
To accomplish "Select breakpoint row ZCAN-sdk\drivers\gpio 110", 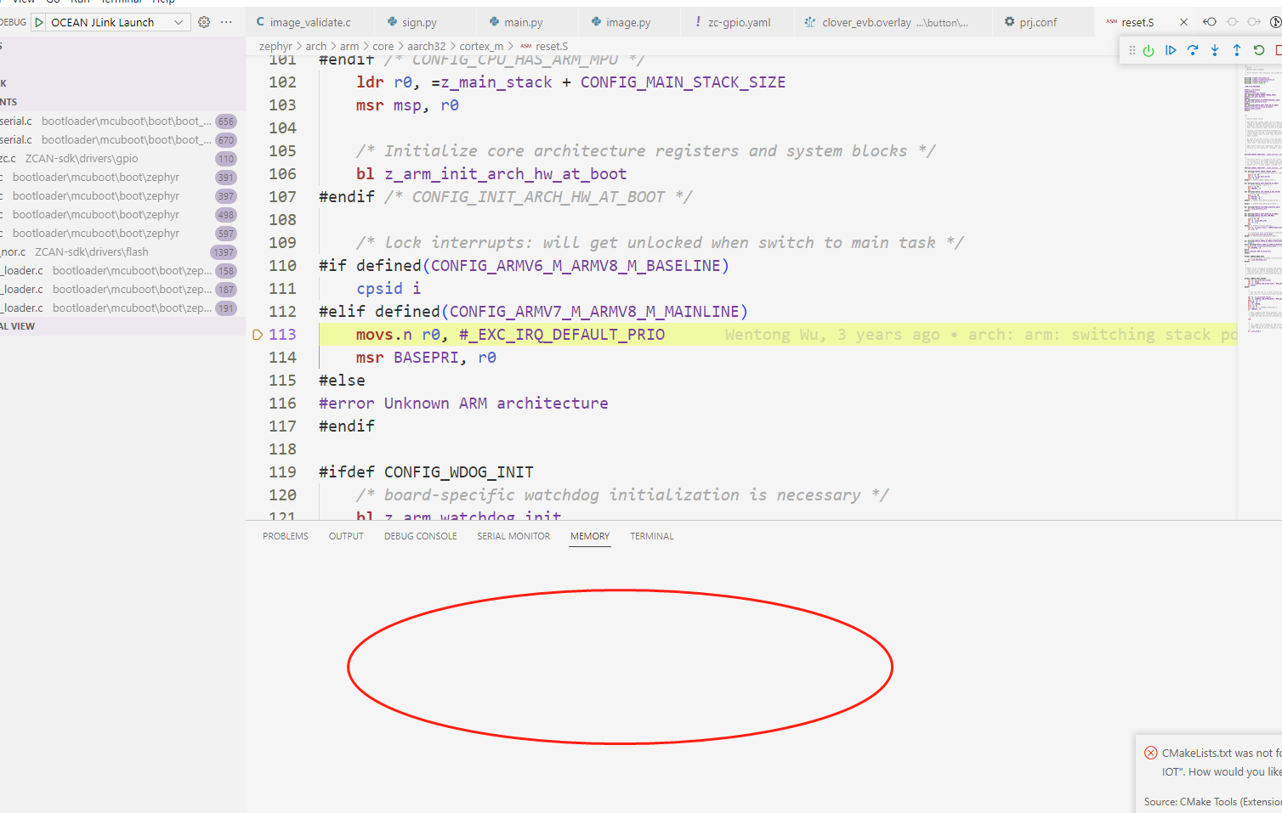I will (122, 159).
